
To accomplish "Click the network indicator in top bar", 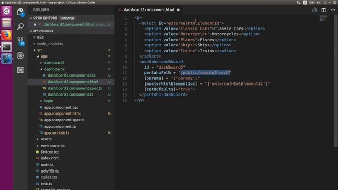I will pos(298,2).
